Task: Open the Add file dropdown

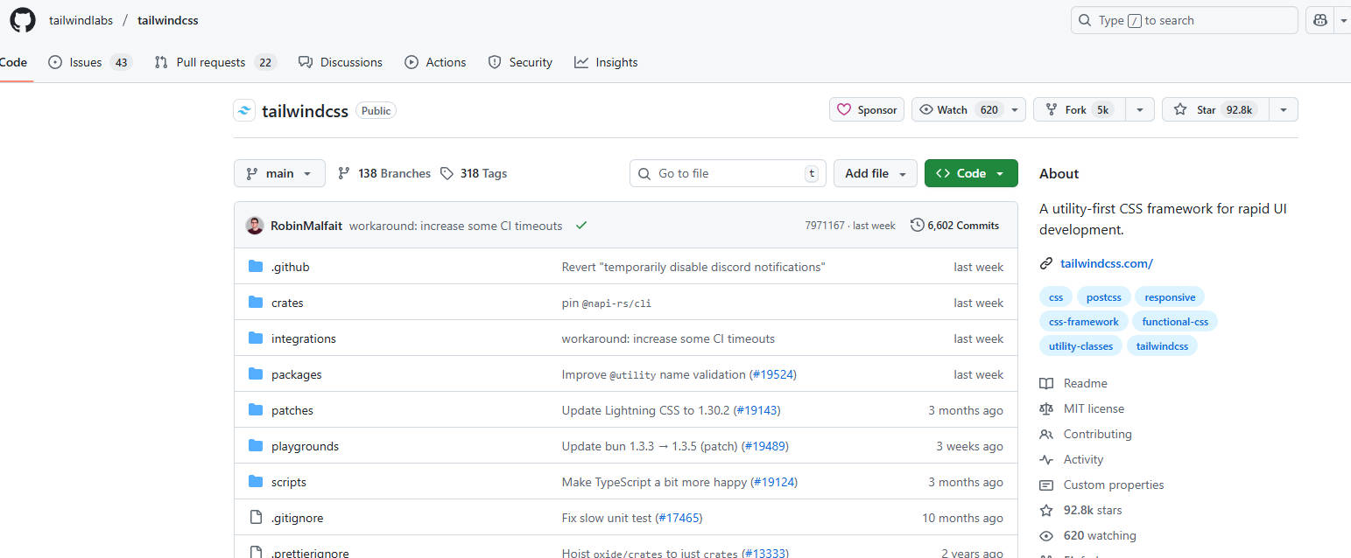Action: pos(876,173)
